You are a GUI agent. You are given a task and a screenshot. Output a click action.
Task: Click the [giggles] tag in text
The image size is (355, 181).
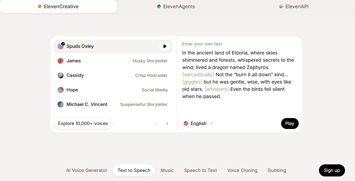tap(192, 82)
